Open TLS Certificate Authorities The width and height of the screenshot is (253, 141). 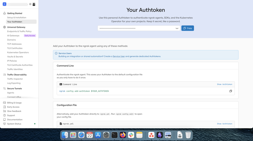pos(20,65)
